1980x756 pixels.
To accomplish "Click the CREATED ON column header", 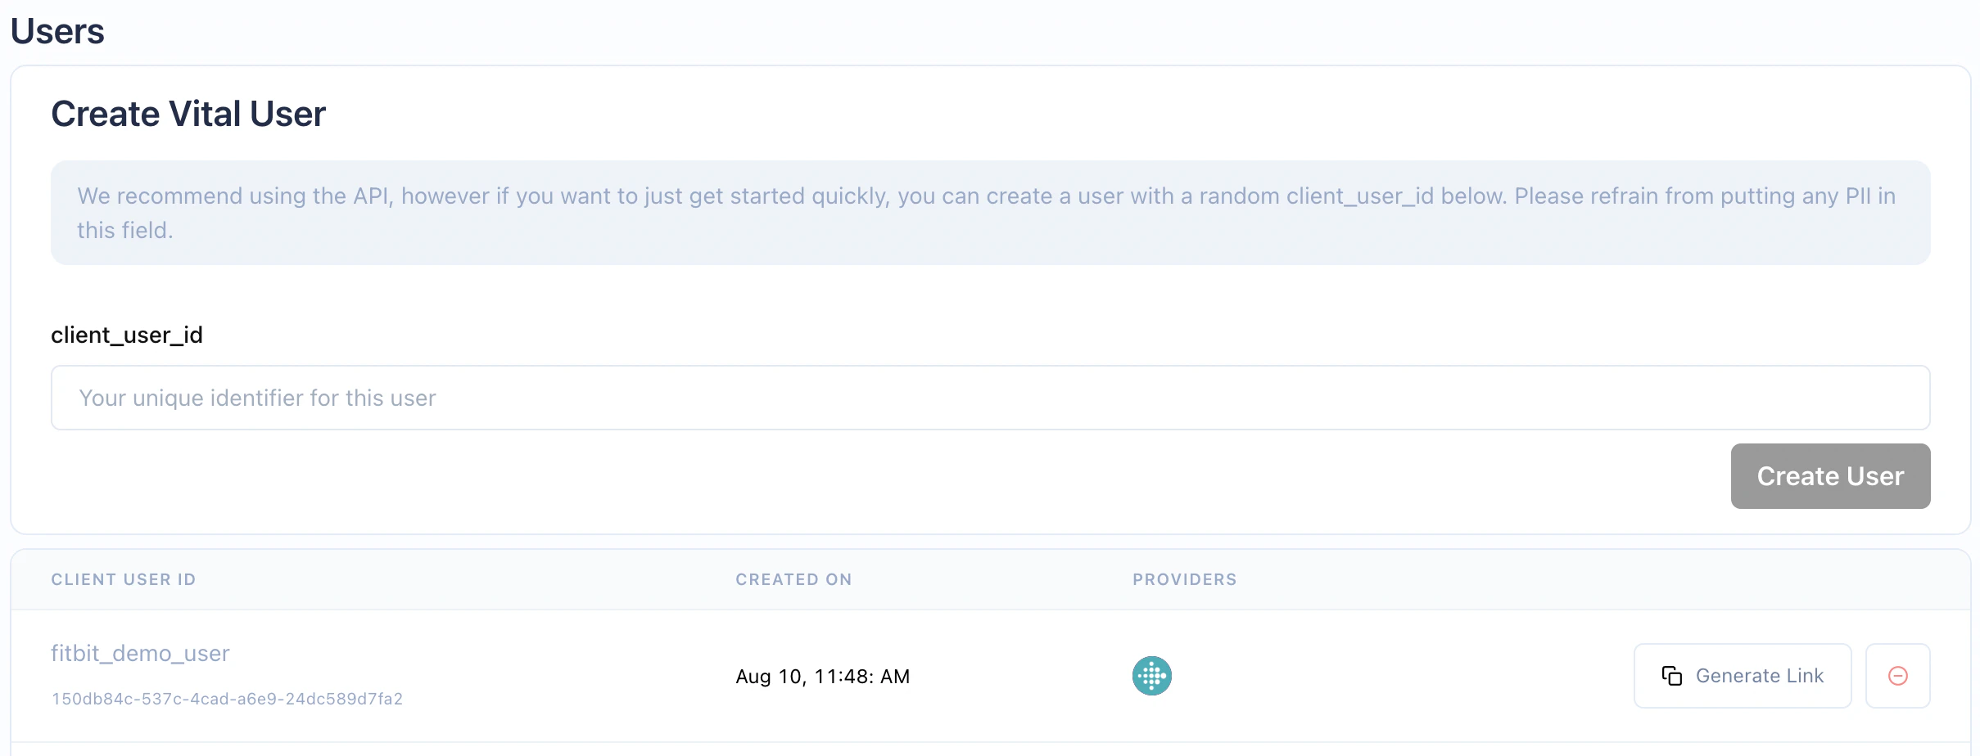I will (x=793, y=579).
